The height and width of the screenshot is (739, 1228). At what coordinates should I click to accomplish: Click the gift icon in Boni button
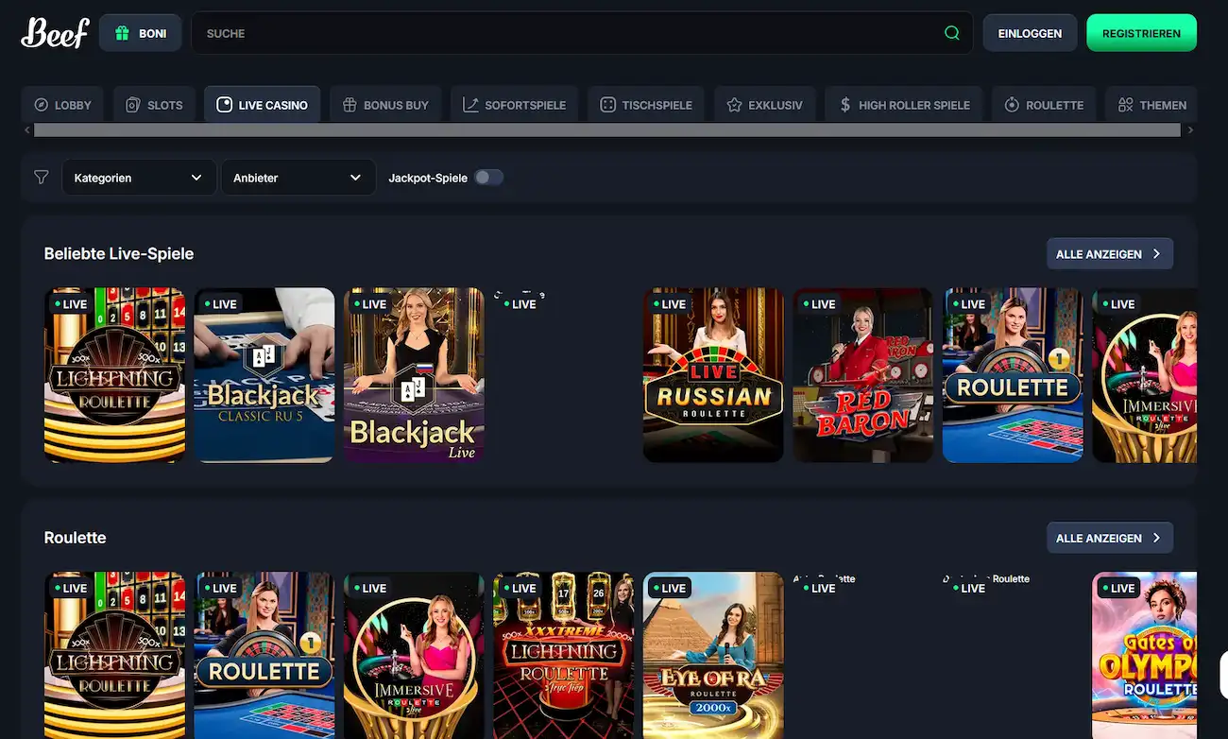[122, 33]
